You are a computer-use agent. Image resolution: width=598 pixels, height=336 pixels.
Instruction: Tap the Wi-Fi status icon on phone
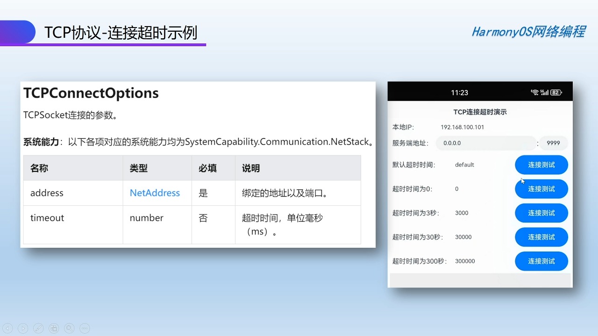pos(535,92)
